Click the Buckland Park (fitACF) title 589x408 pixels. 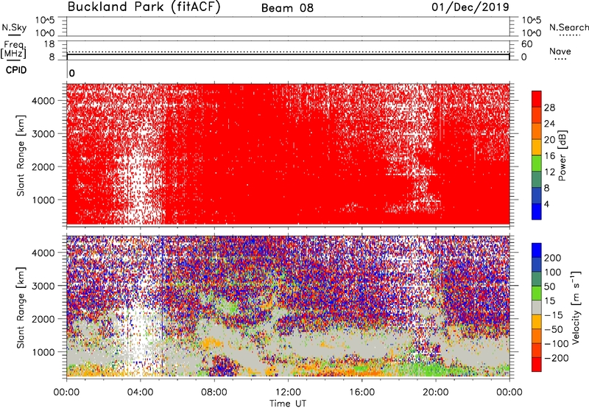(144, 7)
